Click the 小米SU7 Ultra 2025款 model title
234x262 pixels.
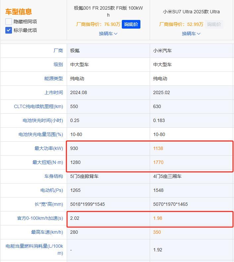click(191, 12)
